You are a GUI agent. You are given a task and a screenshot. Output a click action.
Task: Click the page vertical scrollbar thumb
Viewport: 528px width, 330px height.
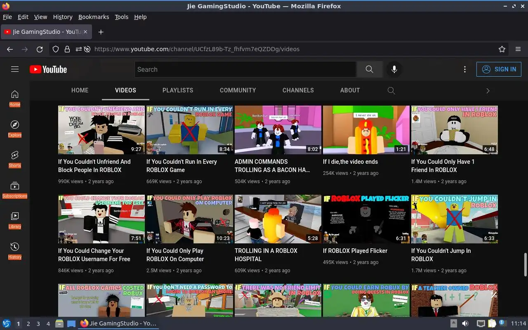point(526,265)
